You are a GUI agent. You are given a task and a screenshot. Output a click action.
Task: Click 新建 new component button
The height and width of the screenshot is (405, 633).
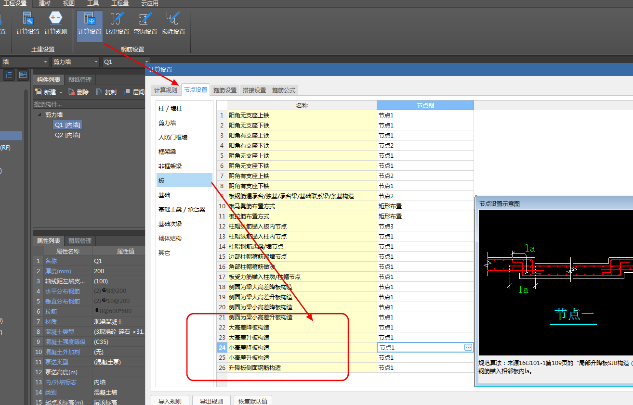click(x=46, y=92)
